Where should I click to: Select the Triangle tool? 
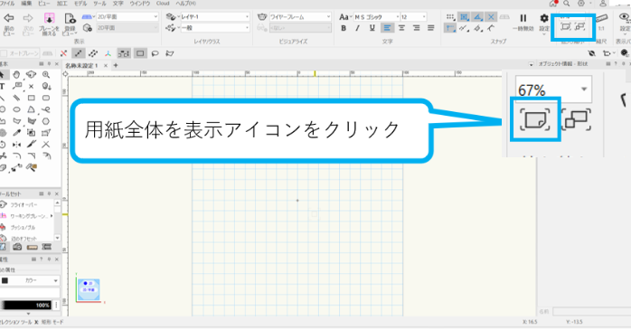[31, 109]
